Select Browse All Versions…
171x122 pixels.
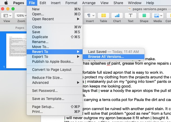point(113,57)
